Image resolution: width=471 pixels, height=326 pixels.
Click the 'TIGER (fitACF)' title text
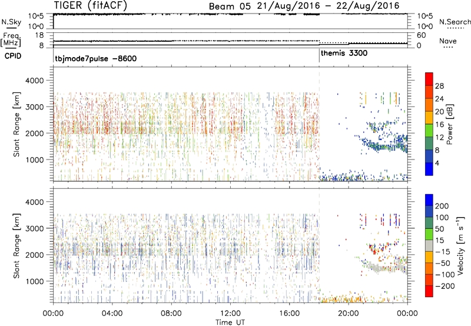click(91, 5)
